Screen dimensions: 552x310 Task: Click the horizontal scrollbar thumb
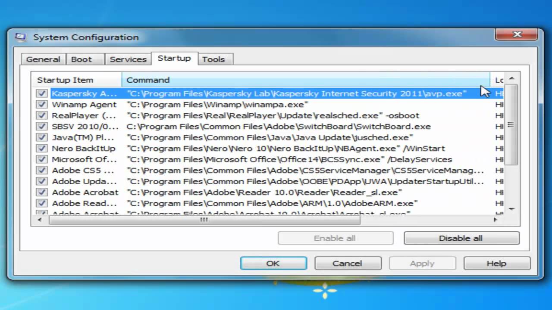tap(204, 220)
